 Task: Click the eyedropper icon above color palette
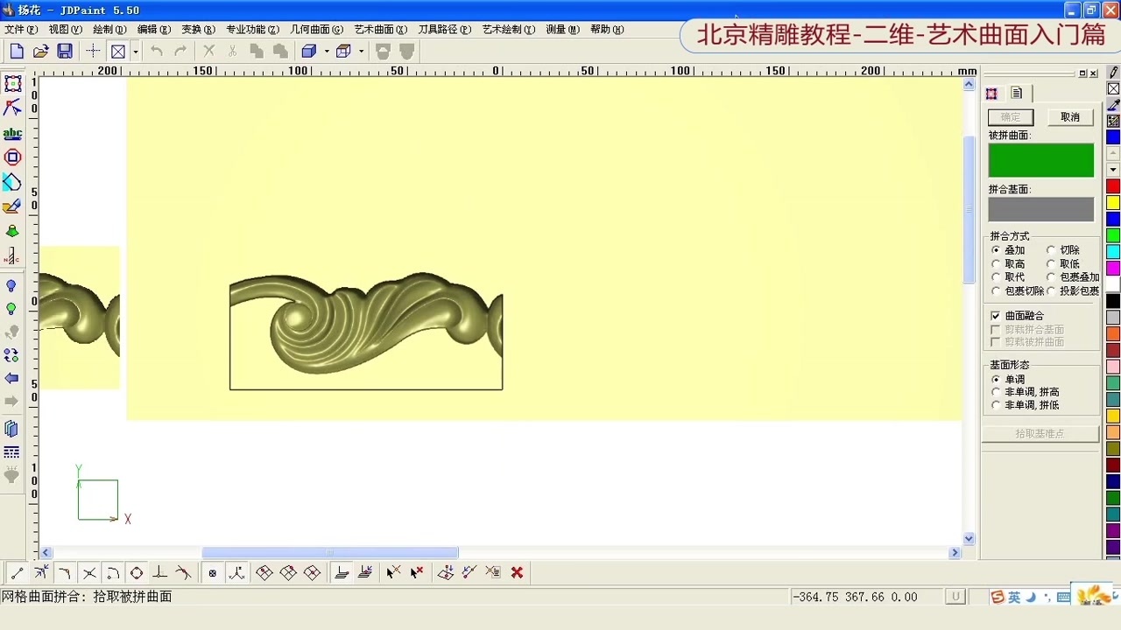point(1113,105)
